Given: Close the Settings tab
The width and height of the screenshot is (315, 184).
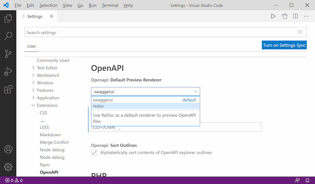Looking at the screenshot, I should (x=52, y=16).
